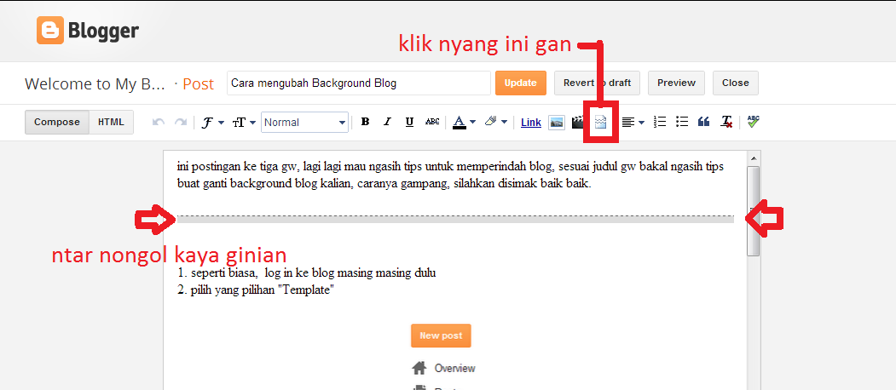Create a bulleted list

(x=682, y=122)
